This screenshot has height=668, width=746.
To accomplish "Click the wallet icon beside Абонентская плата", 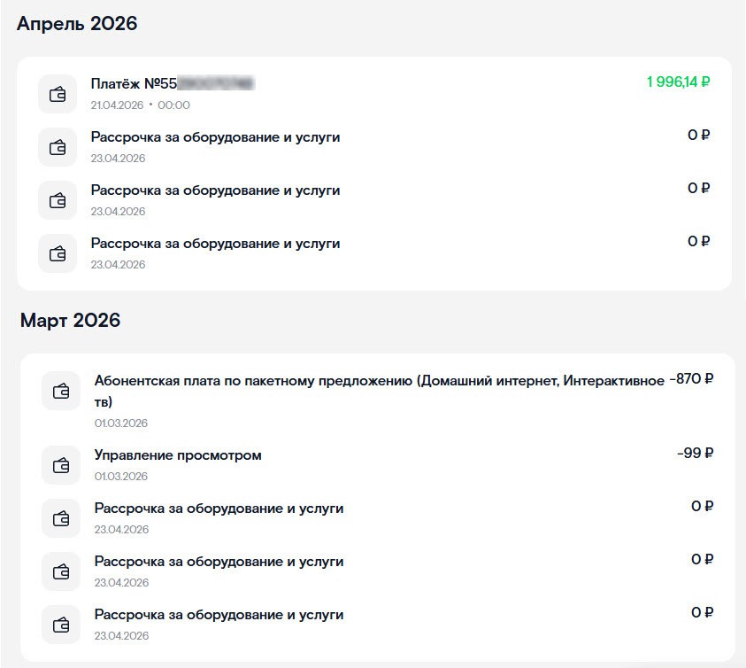I will tap(61, 391).
